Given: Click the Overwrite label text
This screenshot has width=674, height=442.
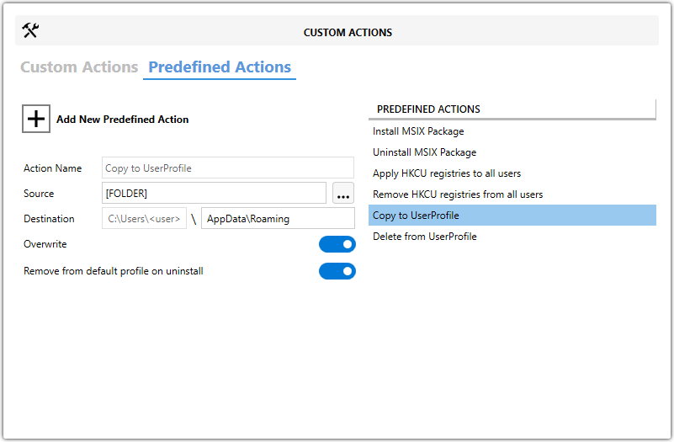Looking at the screenshot, I should click(x=45, y=244).
